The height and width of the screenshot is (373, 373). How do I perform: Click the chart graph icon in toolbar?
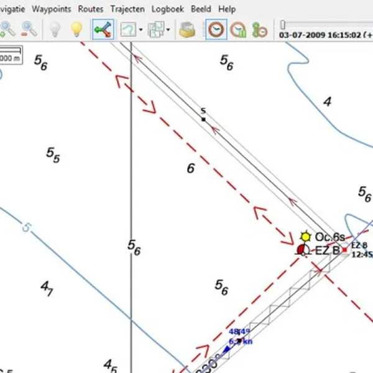(128, 29)
